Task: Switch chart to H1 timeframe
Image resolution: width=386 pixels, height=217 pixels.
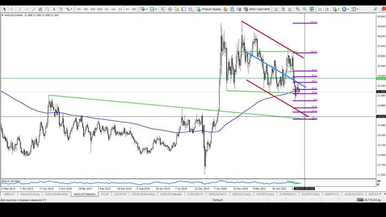Action: (x=107, y=9)
